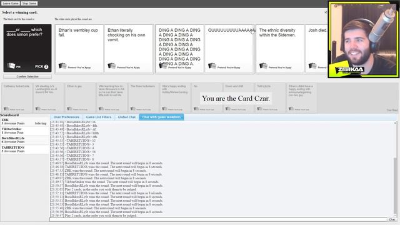This screenshot has height=225, width=400.
Task: Click the Leave Game button
Action: pyautogui.click(x=11, y=3)
